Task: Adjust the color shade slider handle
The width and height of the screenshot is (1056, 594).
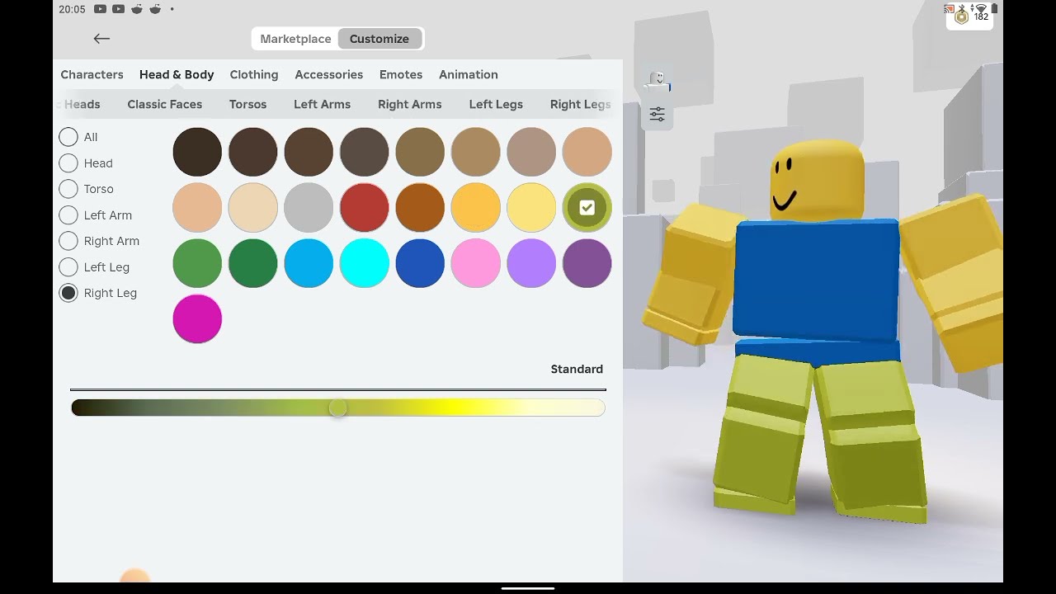Action: pyautogui.click(x=337, y=408)
